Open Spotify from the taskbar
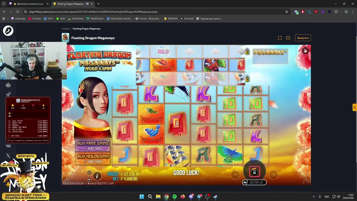This screenshot has width=357, height=201. pyautogui.click(x=175, y=197)
